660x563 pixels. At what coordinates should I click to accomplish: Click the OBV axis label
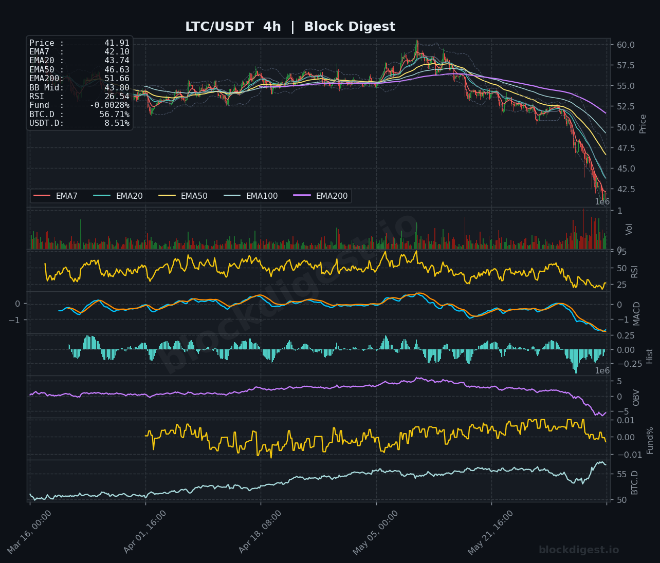point(636,398)
